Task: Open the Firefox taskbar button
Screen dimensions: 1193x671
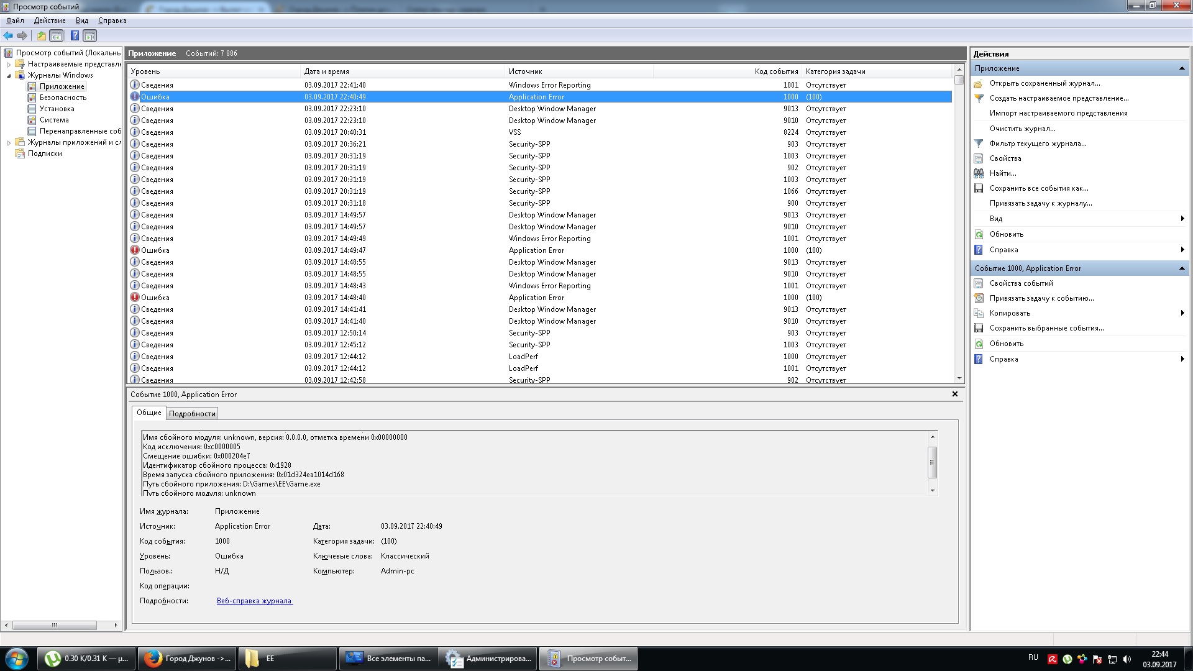Action: pos(186,659)
